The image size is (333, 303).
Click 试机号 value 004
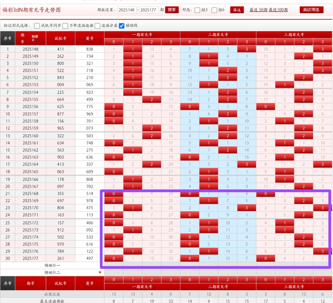[x=60, y=85]
